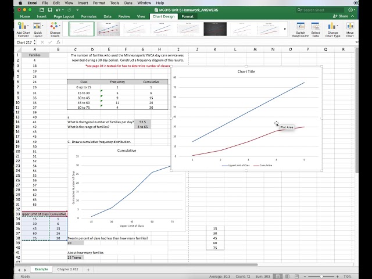Switch to Normal view icon in status bar
Viewport: 372px width, 279px height.
[278, 277]
